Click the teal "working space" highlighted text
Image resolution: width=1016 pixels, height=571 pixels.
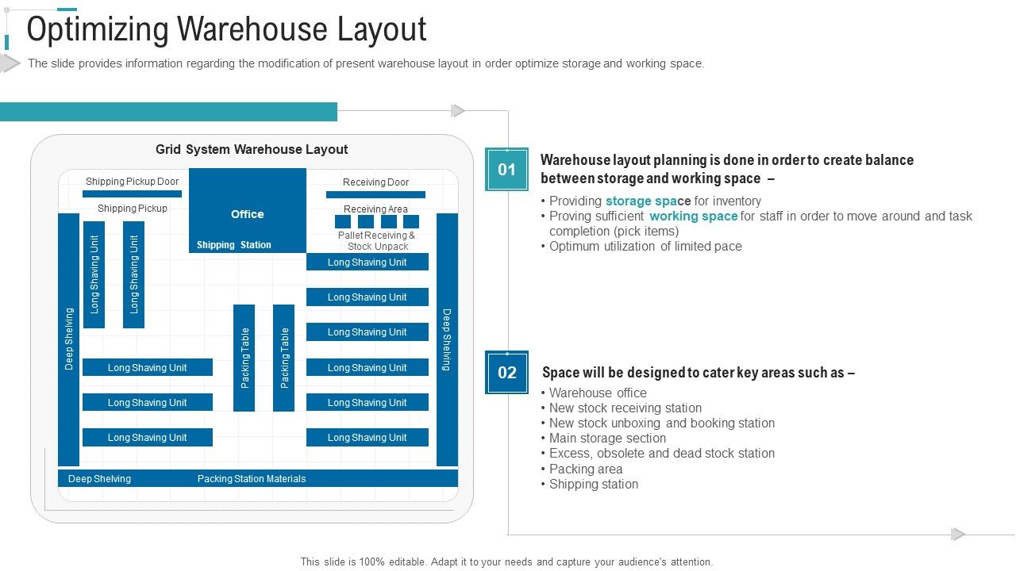click(694, 217)
